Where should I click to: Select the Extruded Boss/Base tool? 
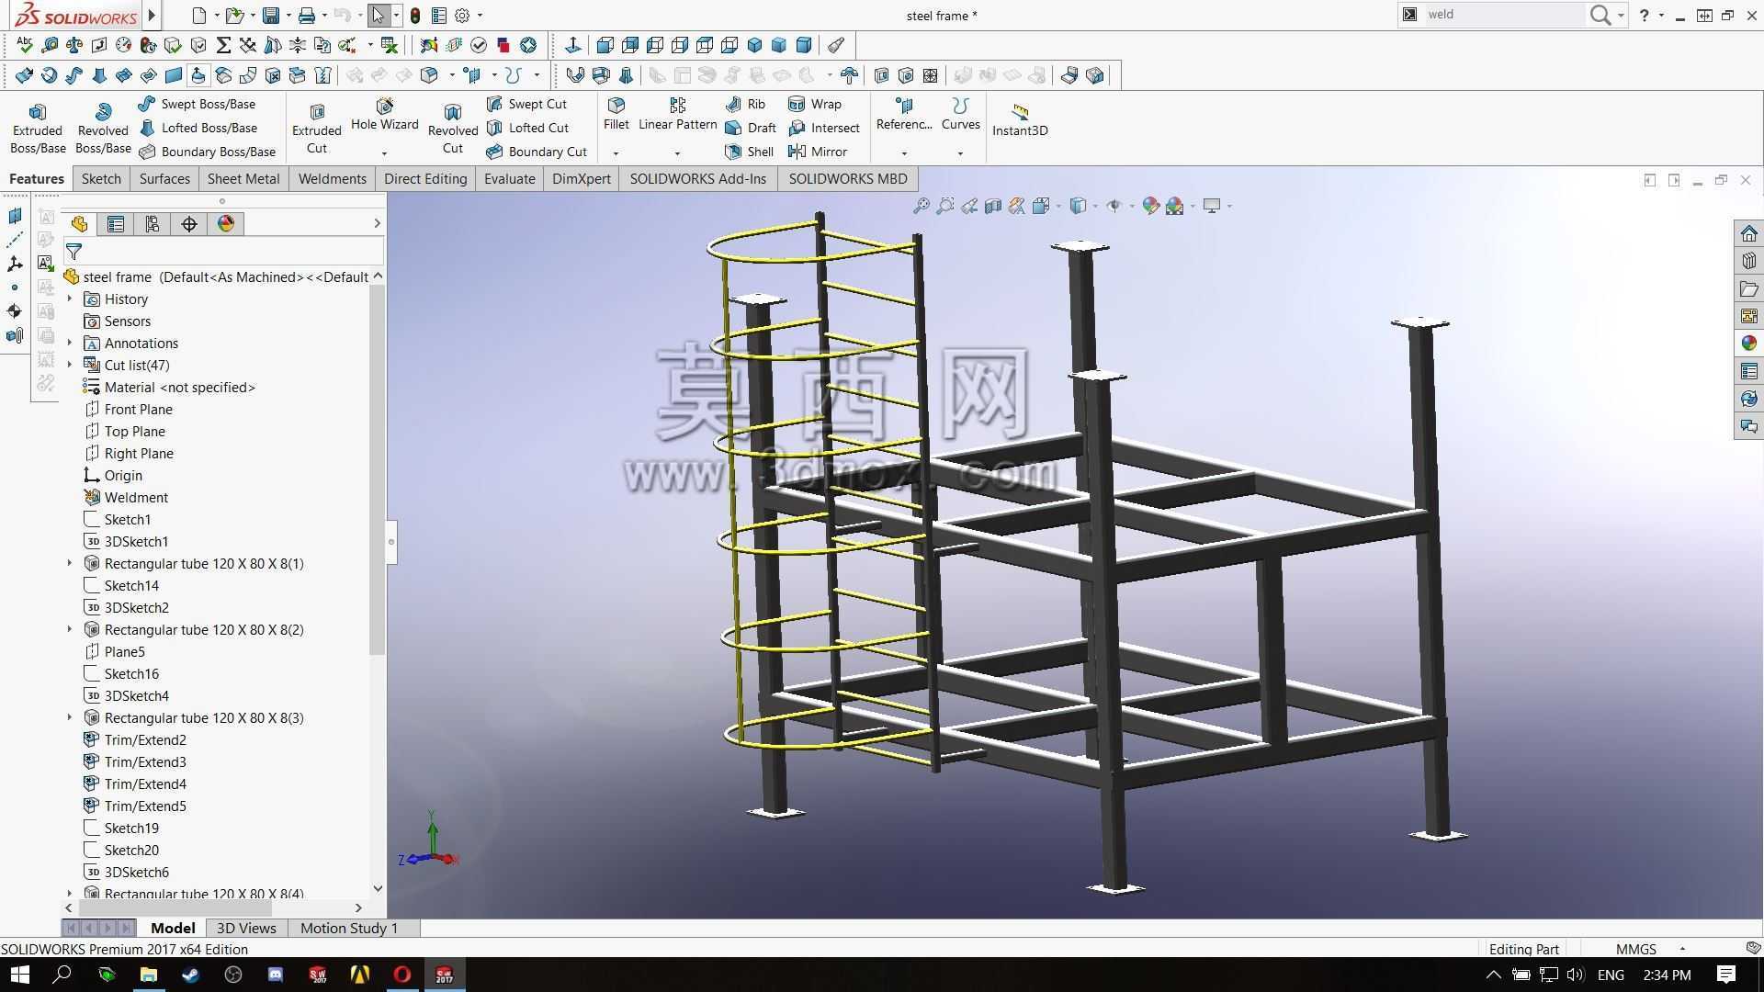click(38, 128)
